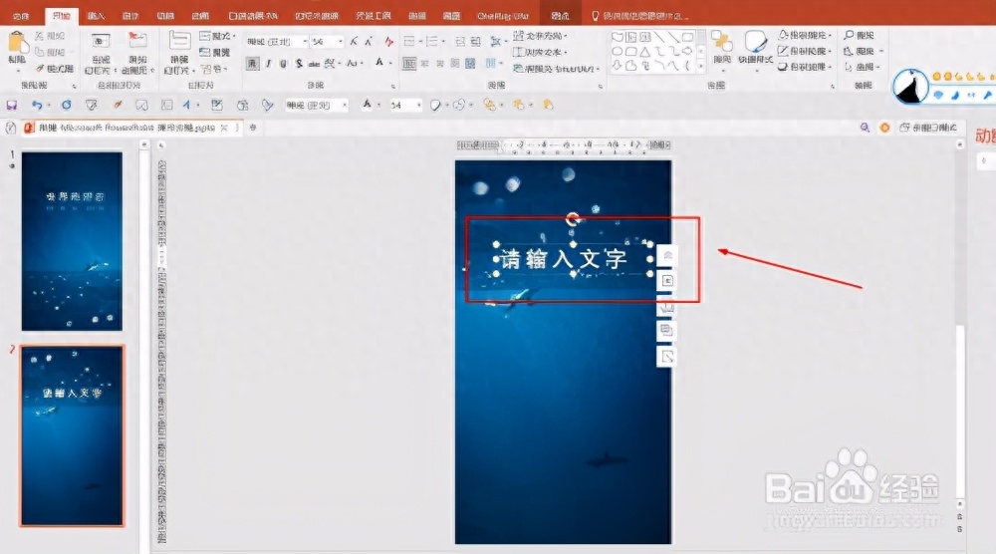996x554 pixels.
Task: Switch to the Insert ribbon tab
Action: pos(96,15)
